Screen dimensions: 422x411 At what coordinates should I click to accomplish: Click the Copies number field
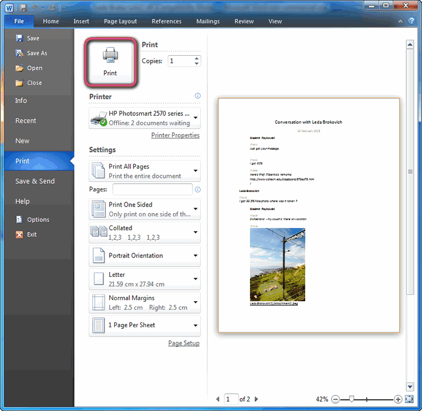coord(181,61)
